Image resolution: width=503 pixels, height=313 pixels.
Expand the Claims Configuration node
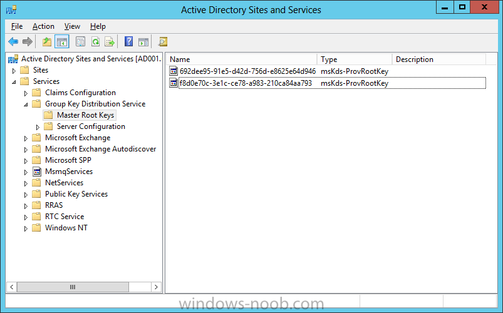click(26, 93)
